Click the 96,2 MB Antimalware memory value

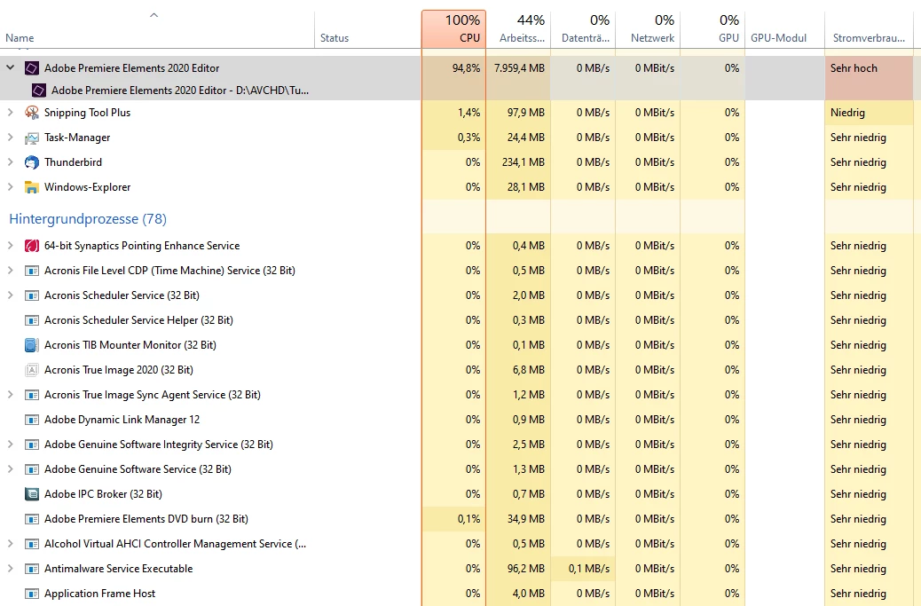point(526,569)
